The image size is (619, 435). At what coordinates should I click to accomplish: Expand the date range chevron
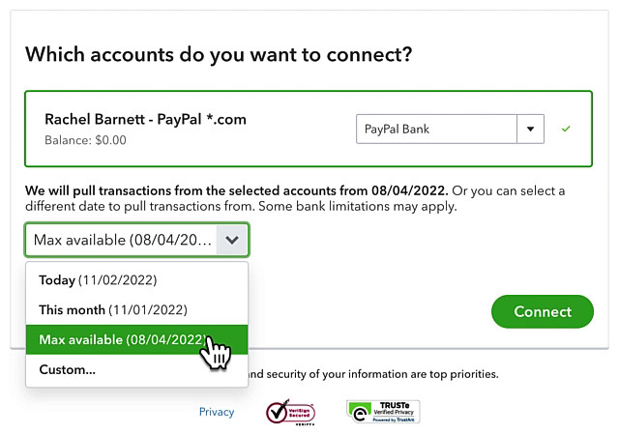point(232,240)
